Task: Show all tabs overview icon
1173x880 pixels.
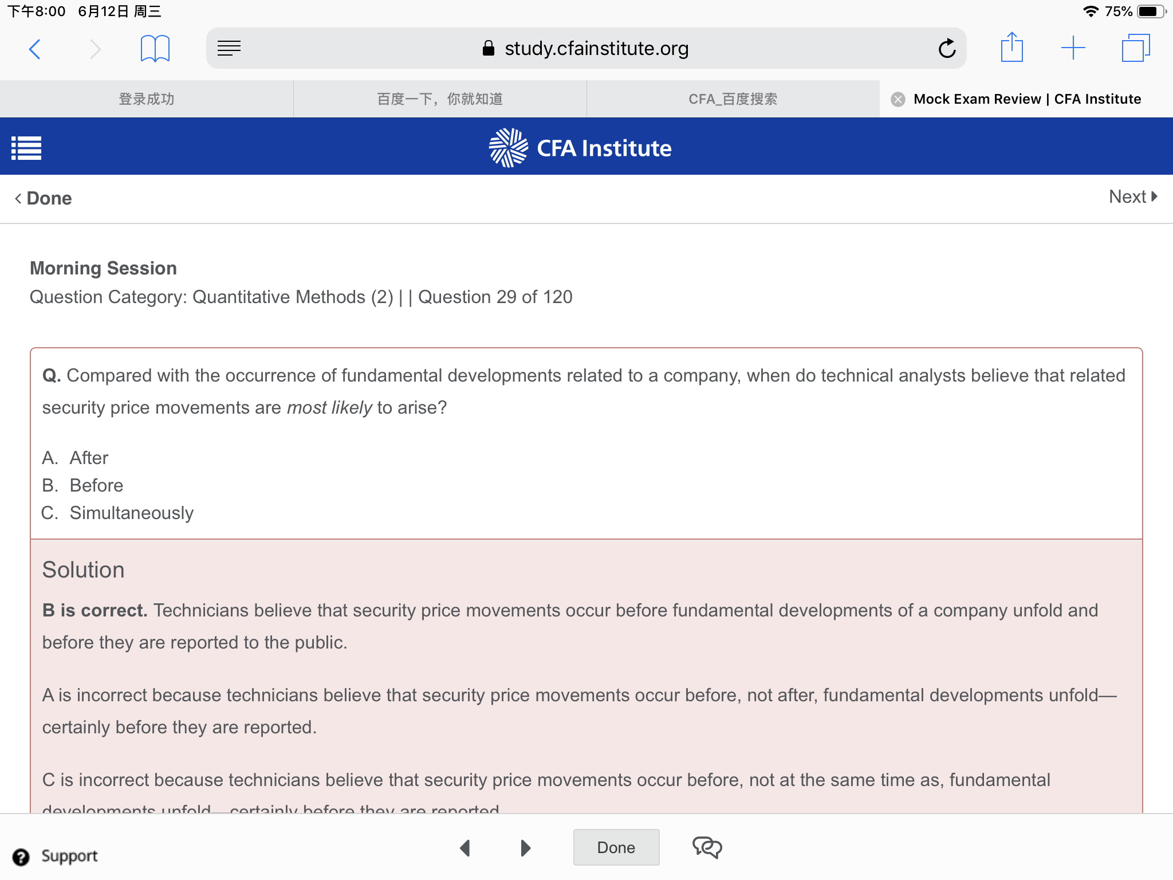Action: (x=1136, y=48)
